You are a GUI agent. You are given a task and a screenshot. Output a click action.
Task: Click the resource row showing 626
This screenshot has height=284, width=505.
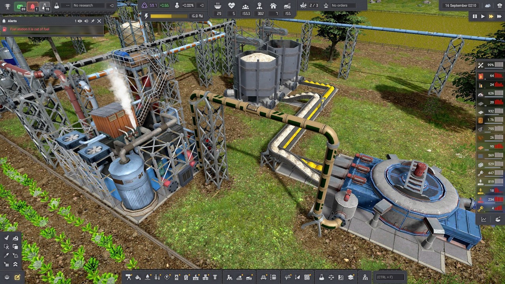[491, 93]
